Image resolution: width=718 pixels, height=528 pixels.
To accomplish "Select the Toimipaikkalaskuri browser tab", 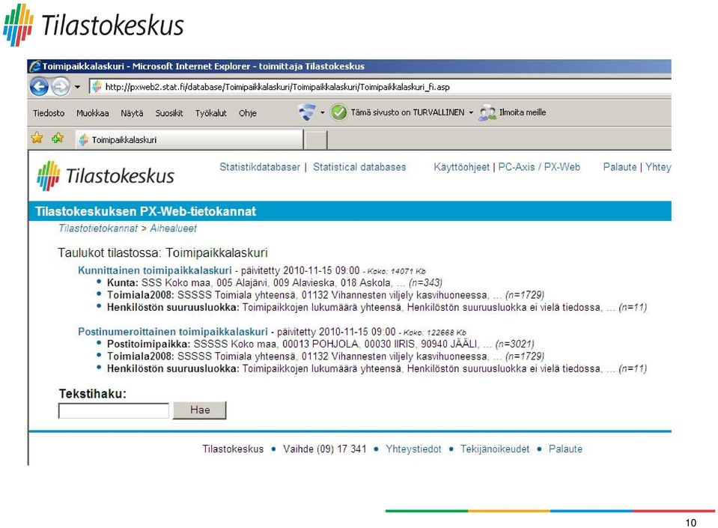I will click(x=189, y=139).
